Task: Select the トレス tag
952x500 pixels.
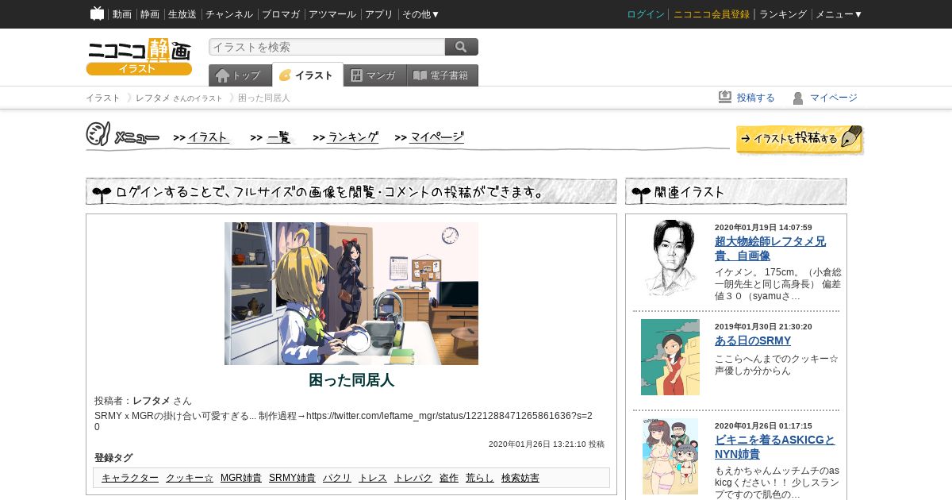Action: coord(373,478)
